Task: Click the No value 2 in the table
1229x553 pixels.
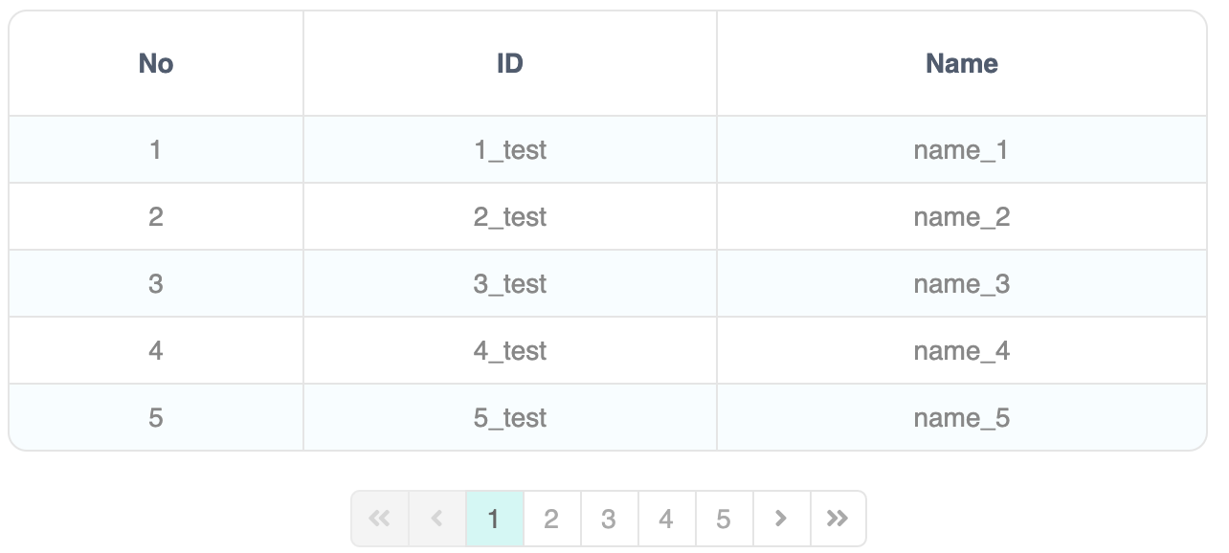Action: pyautogui.click(x=155, y=216)
